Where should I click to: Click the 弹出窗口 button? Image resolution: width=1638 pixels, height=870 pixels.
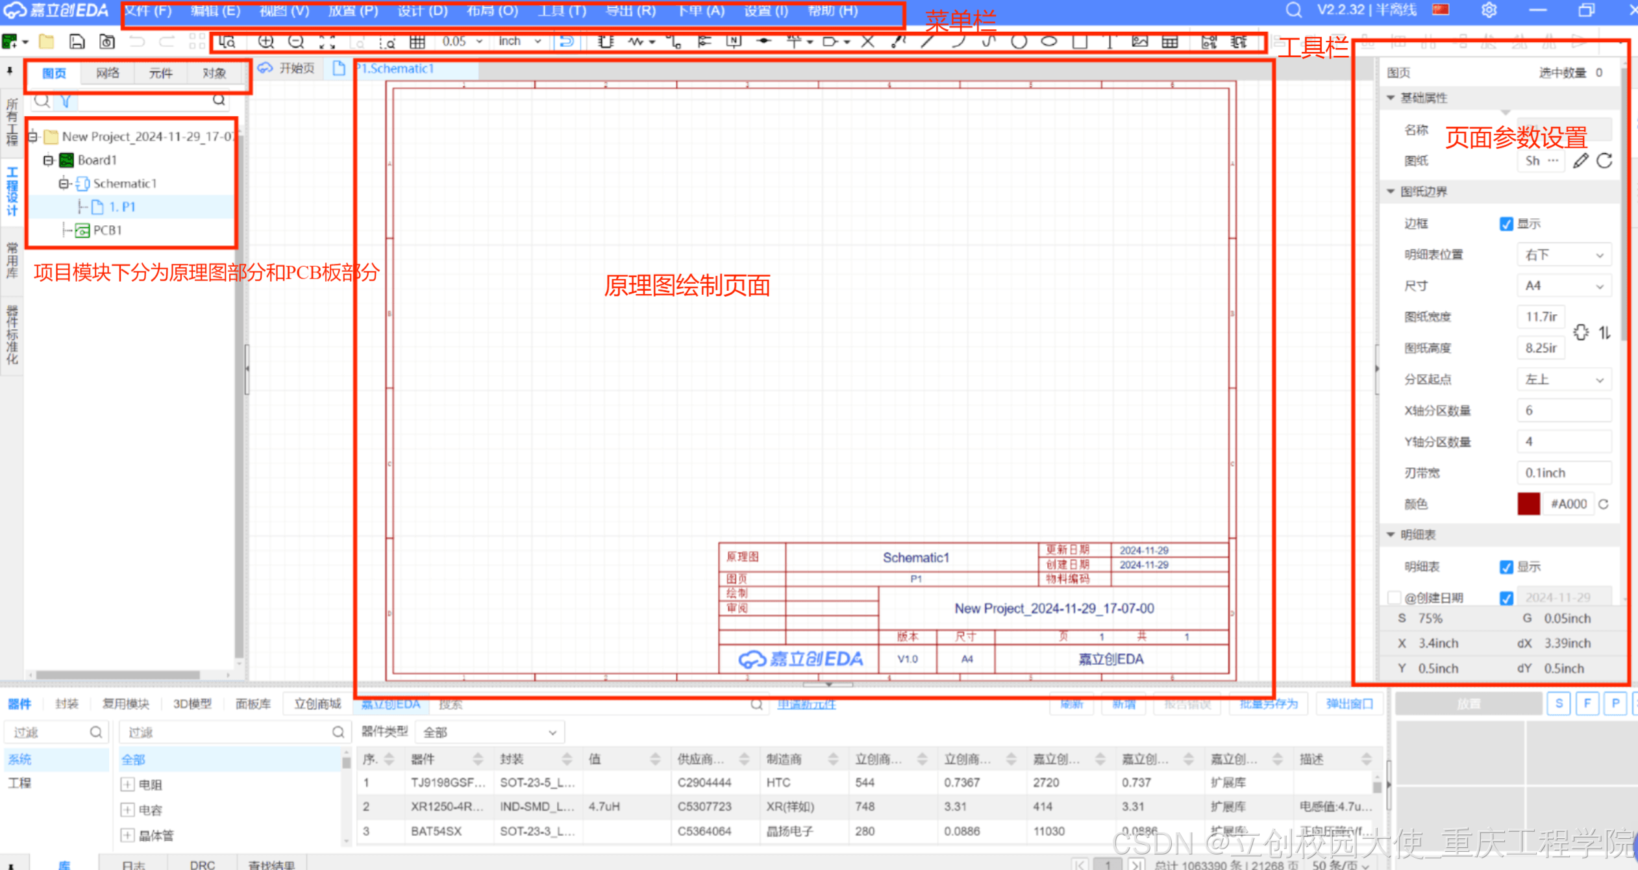click(x=1349, y=704)
